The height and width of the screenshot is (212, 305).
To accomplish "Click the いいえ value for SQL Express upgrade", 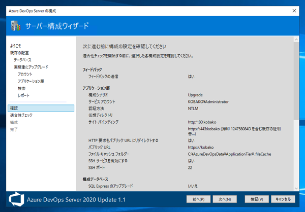I will coord(193,186).
